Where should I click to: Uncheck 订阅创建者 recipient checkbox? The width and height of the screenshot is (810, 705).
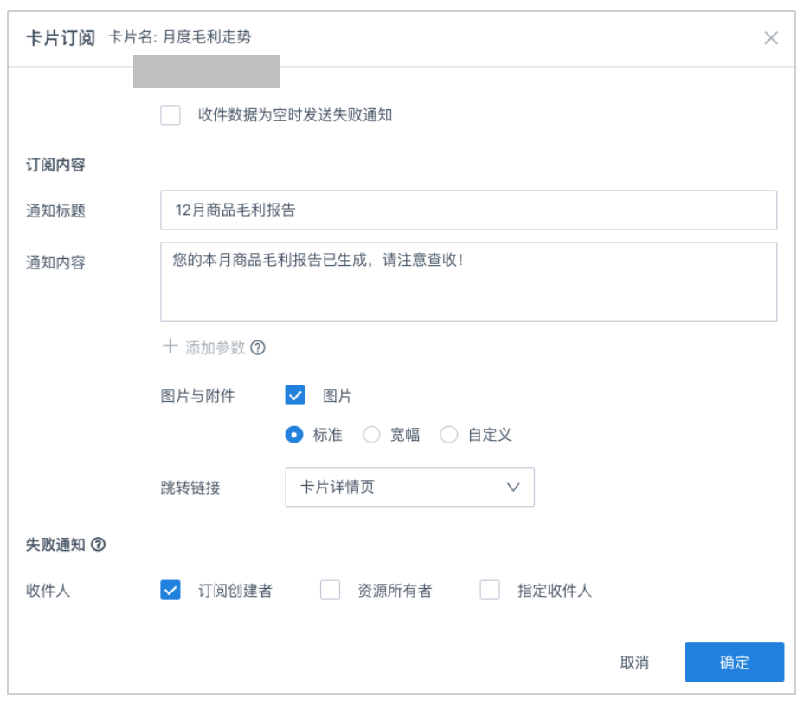[170, 591]
